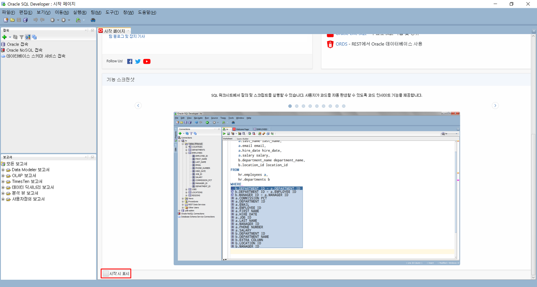Select 데이터베이스 스키마 서비스 접속 node
The width and height of the screenshot is (537, 287).
33,56
